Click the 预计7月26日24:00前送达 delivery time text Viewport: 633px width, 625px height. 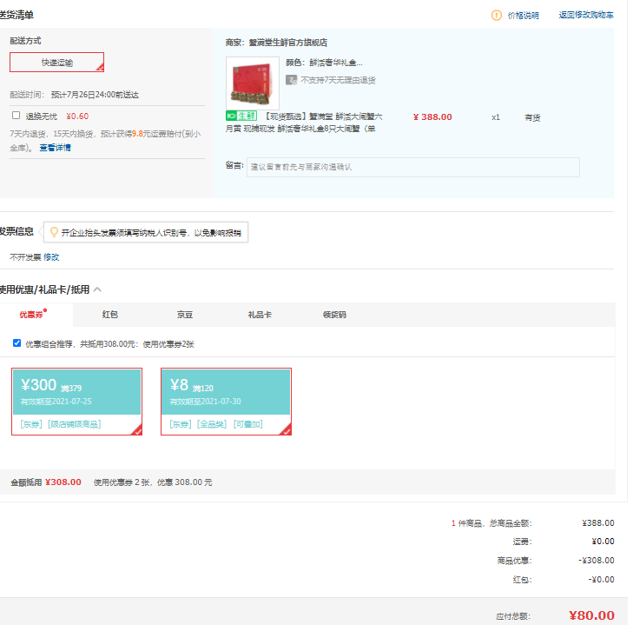pos(95,95)
